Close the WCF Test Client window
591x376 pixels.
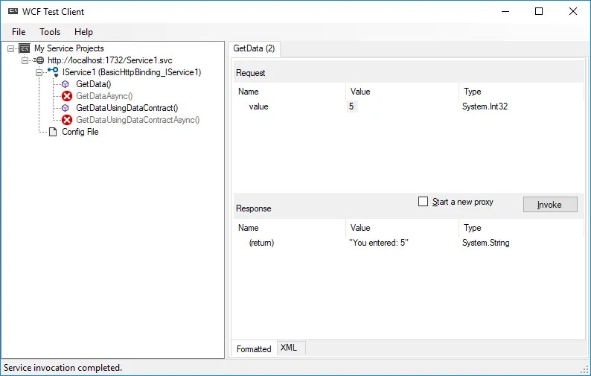[573, 11]
